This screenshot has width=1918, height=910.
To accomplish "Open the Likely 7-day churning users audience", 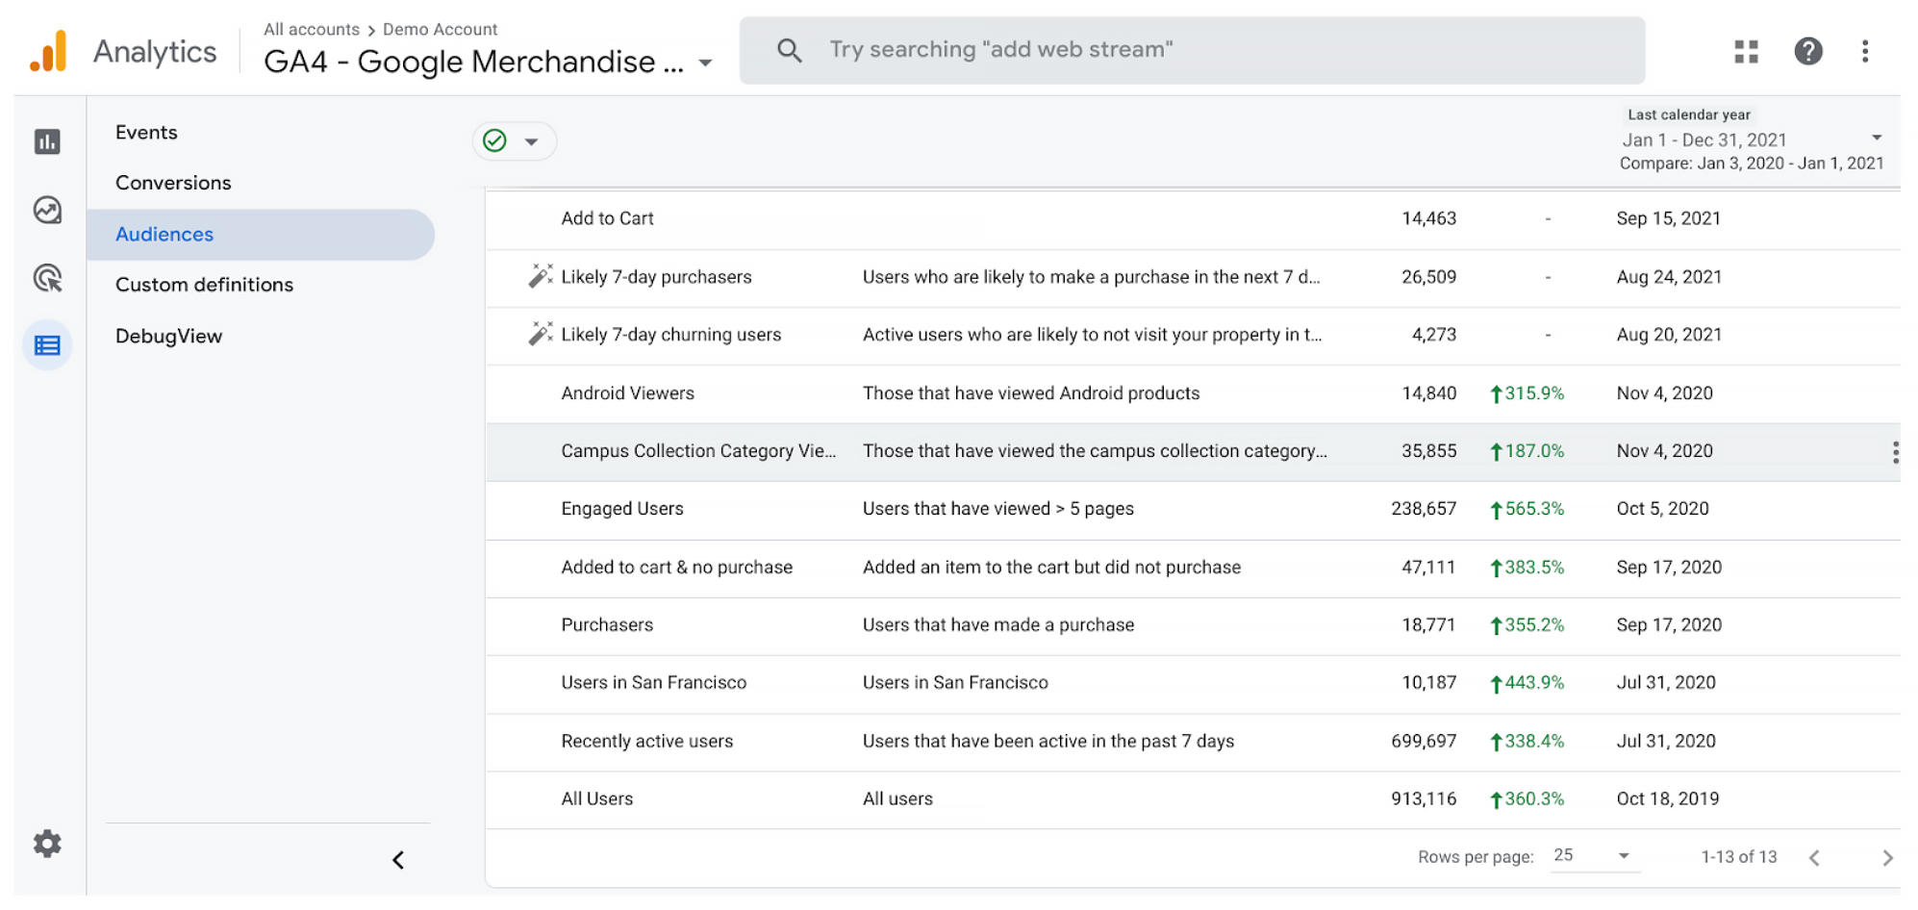I will [x=670, y=335].
